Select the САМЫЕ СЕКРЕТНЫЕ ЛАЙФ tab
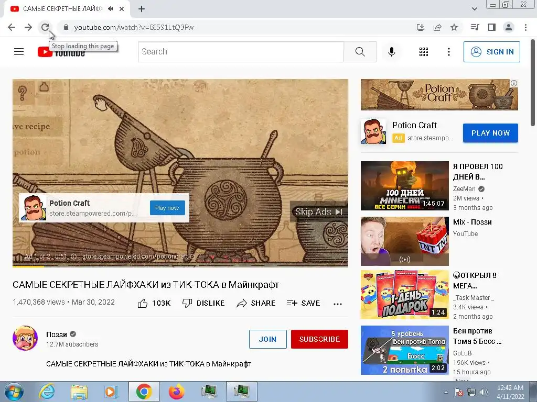 (62, 9)
